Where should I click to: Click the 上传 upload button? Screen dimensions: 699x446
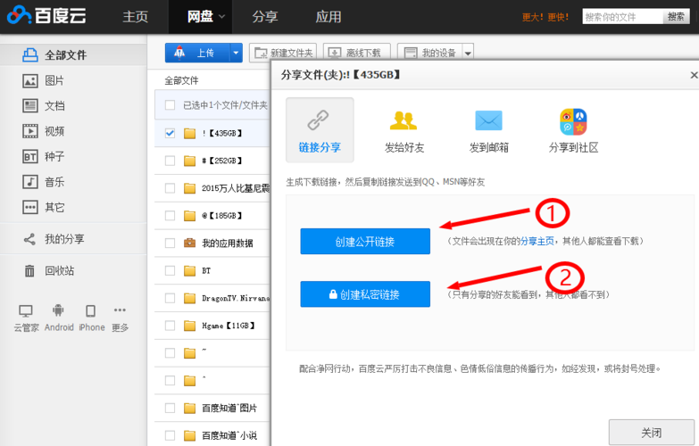point(198,53)
